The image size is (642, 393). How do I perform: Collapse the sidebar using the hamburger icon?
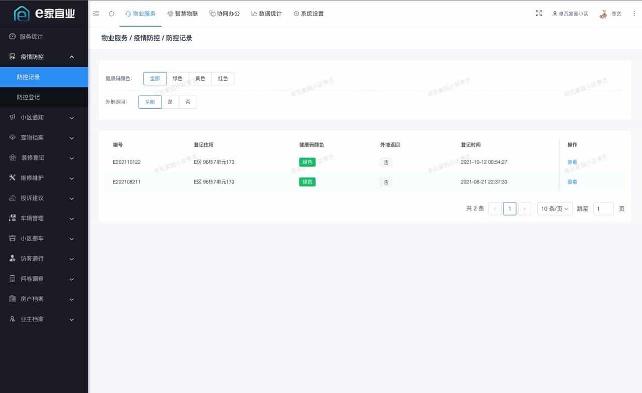96,14
